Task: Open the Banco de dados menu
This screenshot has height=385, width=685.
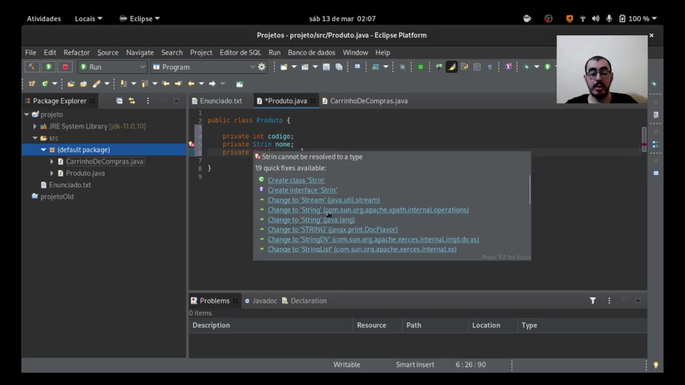Action: click(x=311, y=52)
